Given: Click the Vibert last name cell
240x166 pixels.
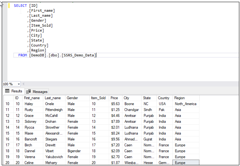Looking at the screenshot, I should (54, 151).
